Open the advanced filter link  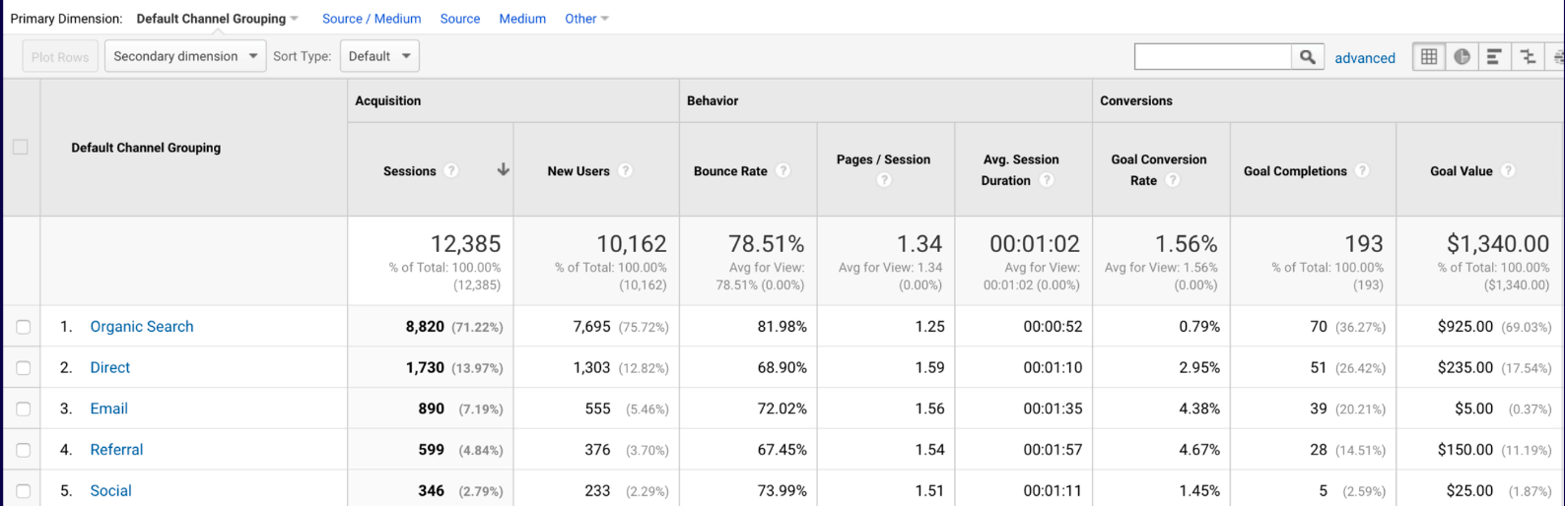(x=1364, y=58)
